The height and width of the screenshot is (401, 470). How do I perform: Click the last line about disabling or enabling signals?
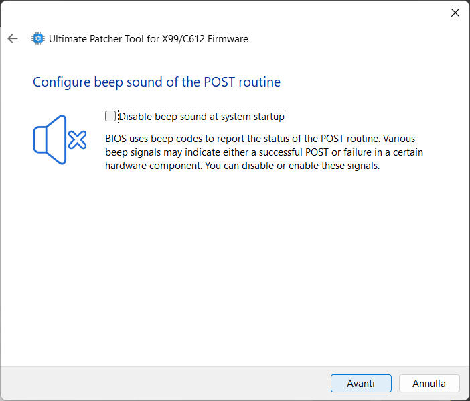(x=242, y=166)
